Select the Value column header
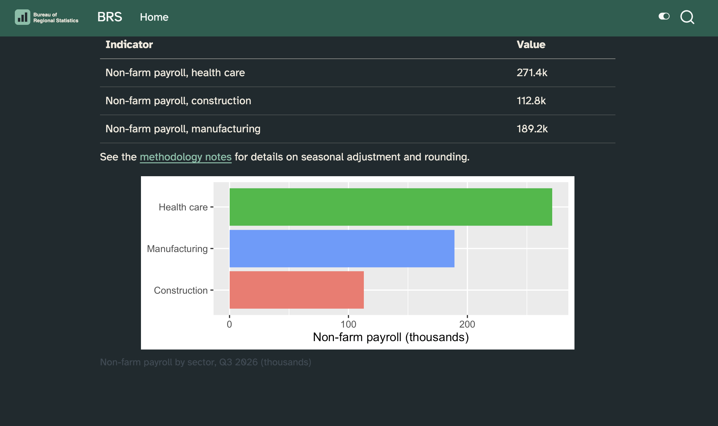 (x=531, y=45)
